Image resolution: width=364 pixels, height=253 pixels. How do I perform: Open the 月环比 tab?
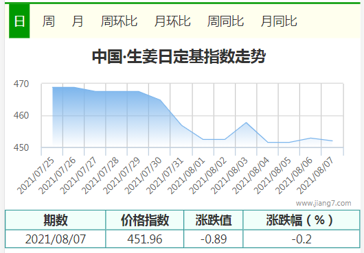pos(172,21)
